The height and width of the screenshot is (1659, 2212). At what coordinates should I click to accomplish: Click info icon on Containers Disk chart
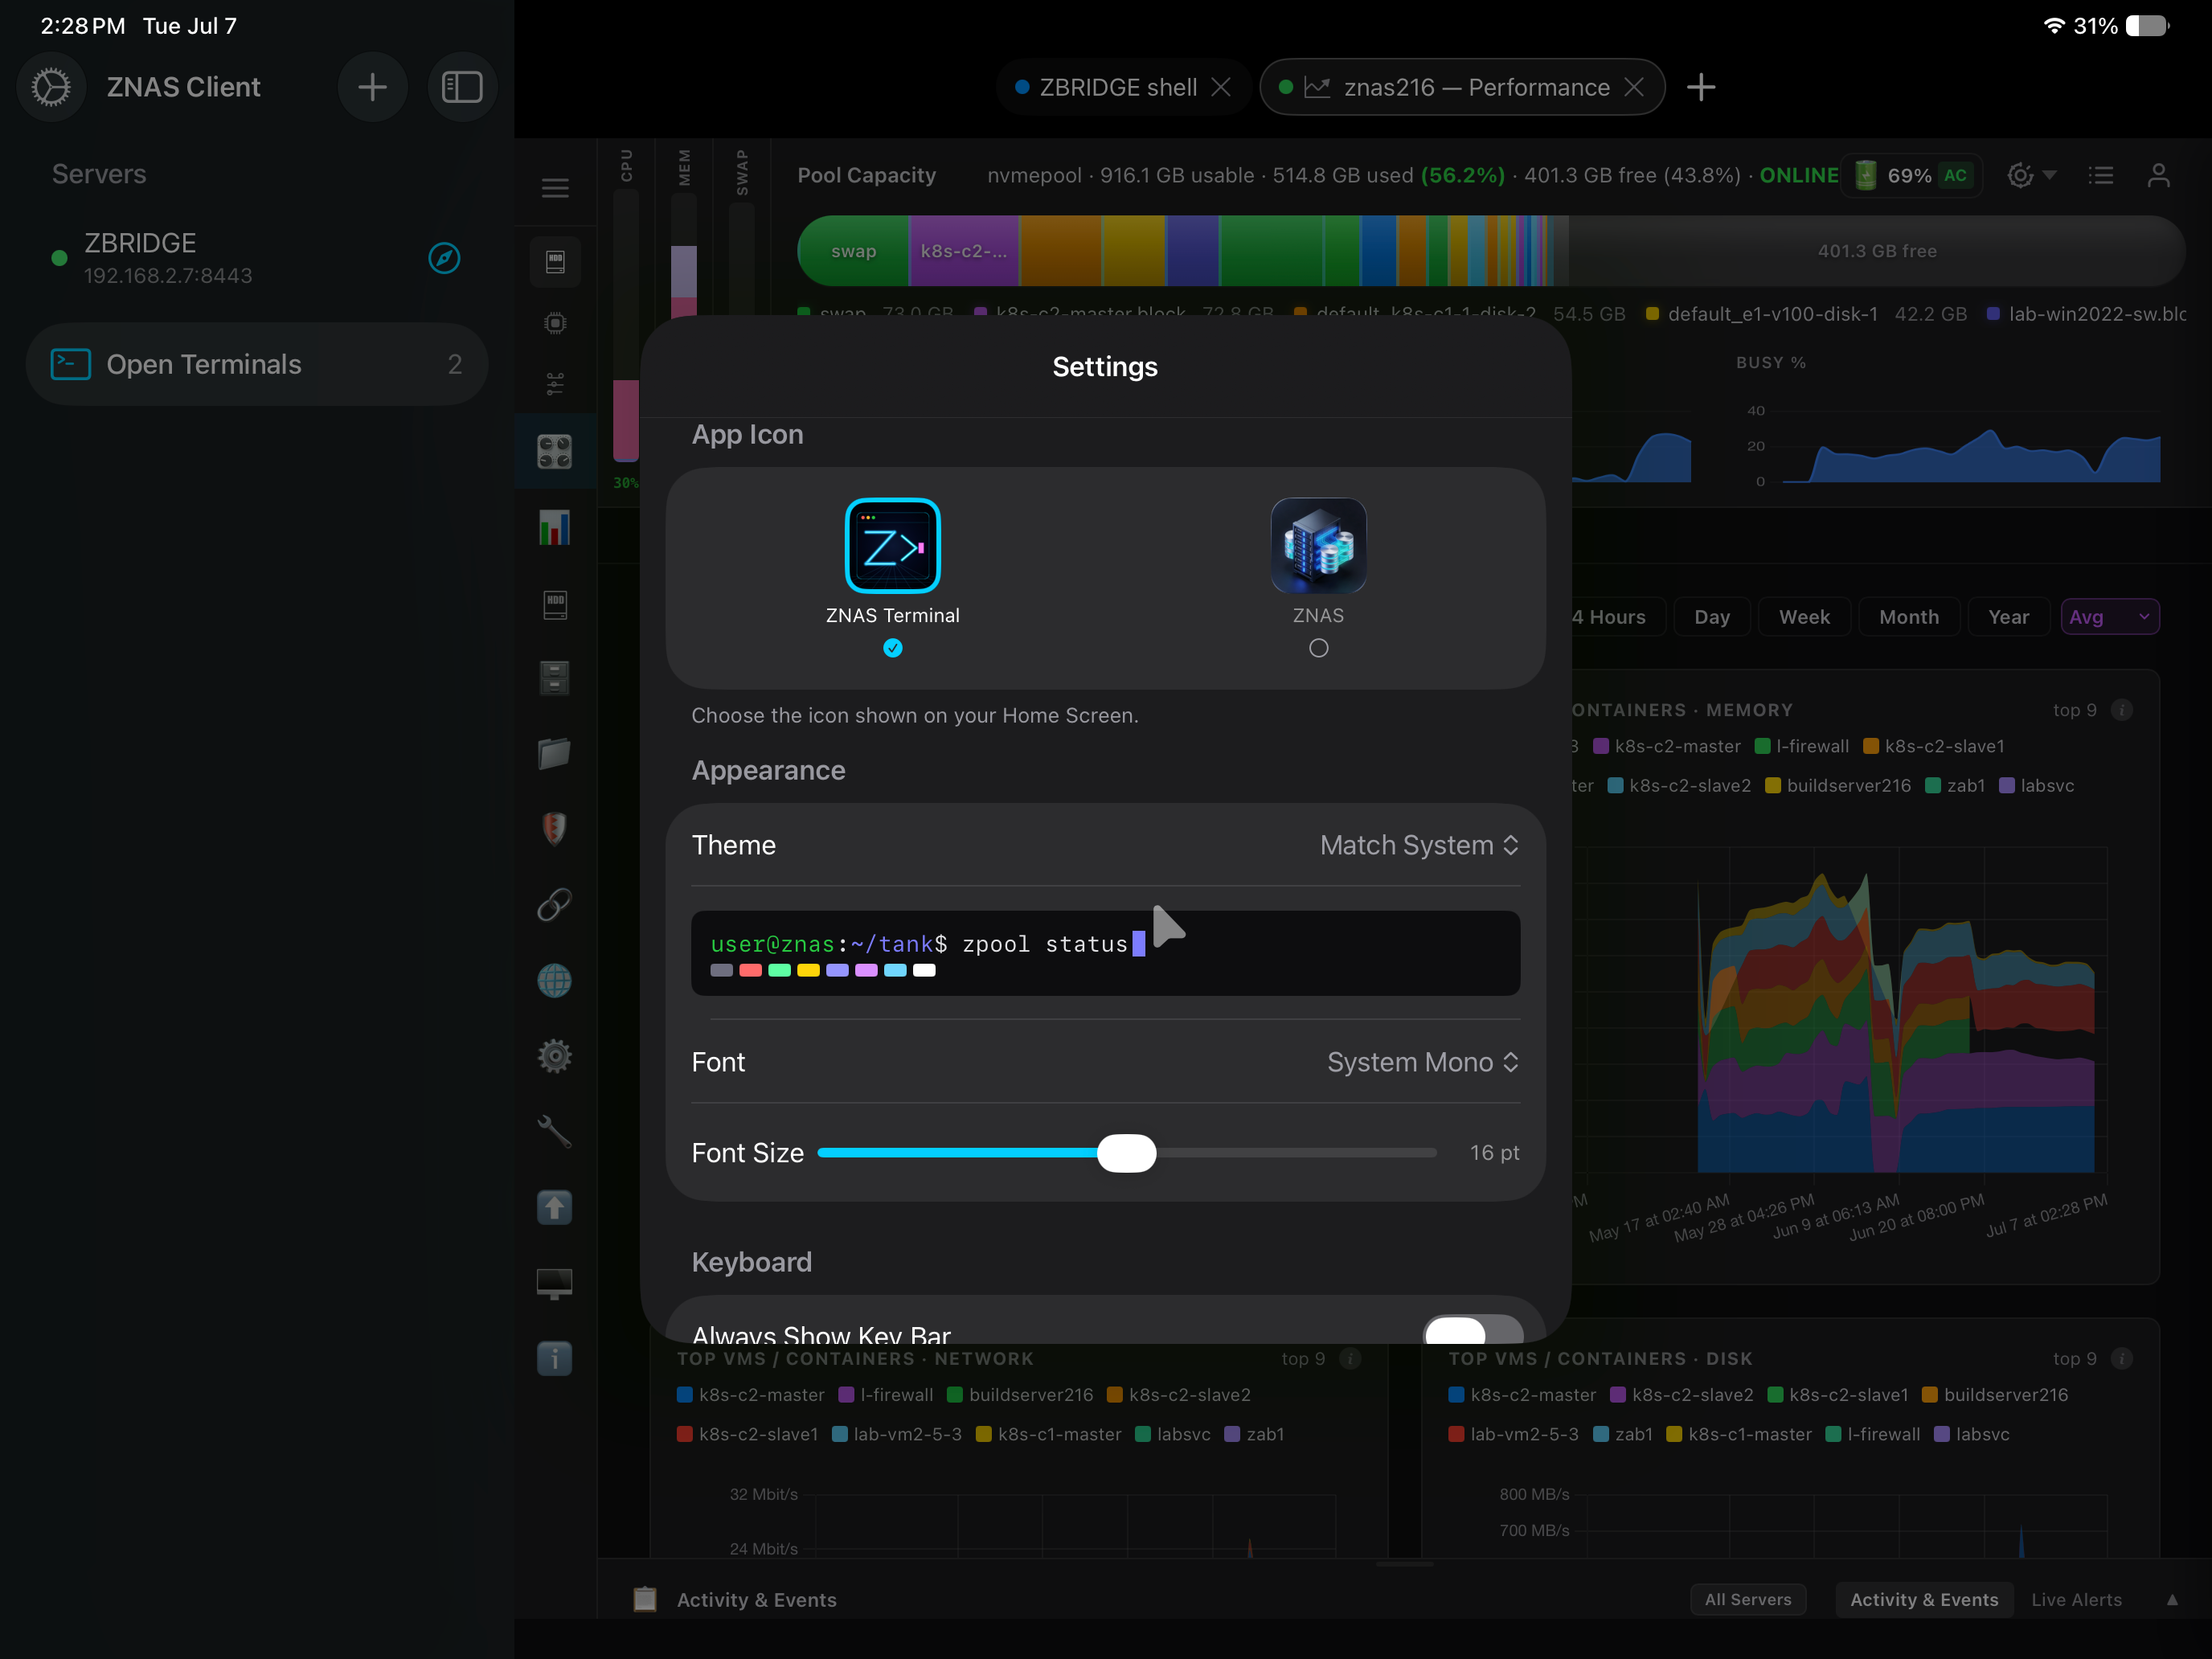[x=2122, y=1358]
